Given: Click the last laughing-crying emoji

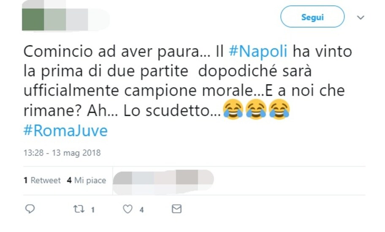Looking at the screenshot, I should tap(279, 109).
